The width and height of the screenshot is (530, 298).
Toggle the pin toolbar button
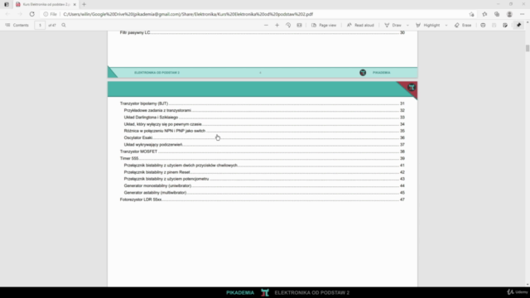pos(519,26)
